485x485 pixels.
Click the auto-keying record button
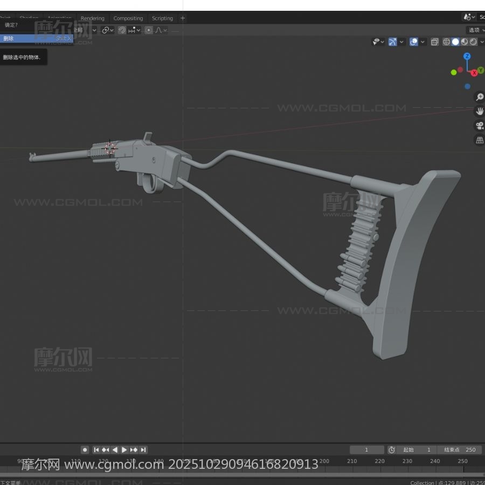pos(85,449)
